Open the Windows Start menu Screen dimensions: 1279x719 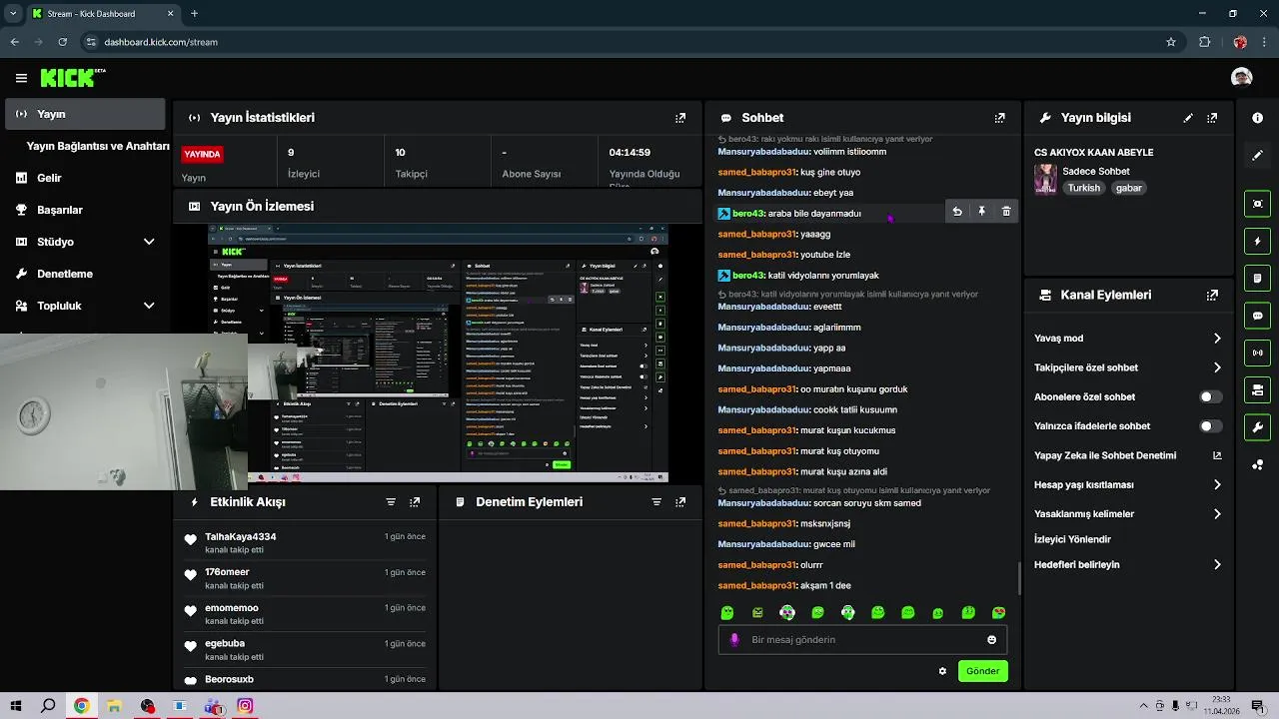click(16, 706)
